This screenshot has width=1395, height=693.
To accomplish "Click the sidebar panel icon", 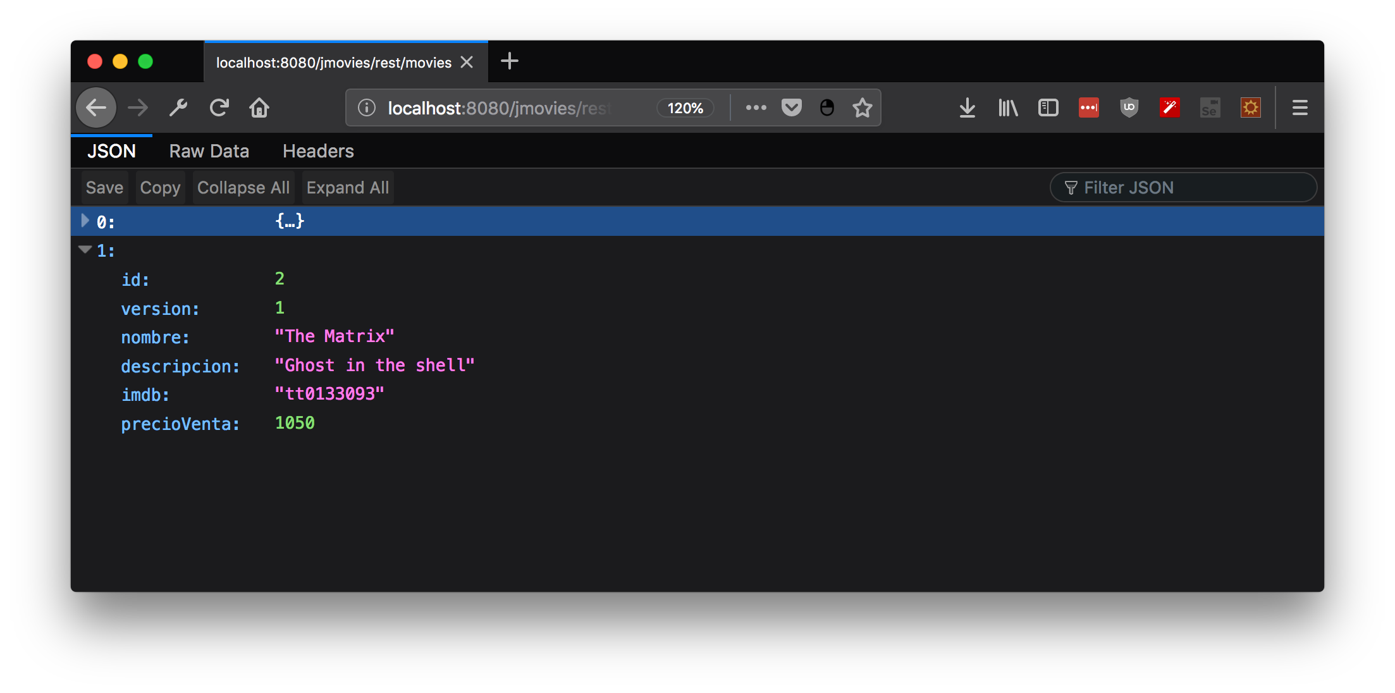I will 1047,107.
